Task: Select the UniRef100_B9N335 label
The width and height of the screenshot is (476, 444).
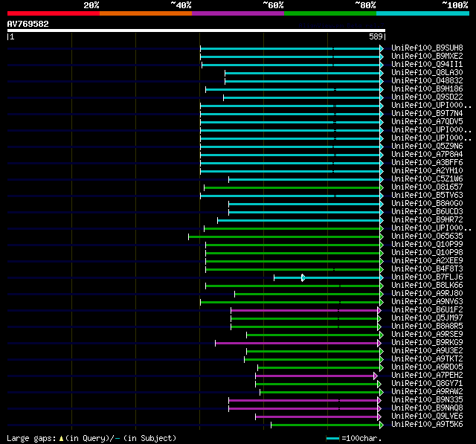Action: coord(427,400)
